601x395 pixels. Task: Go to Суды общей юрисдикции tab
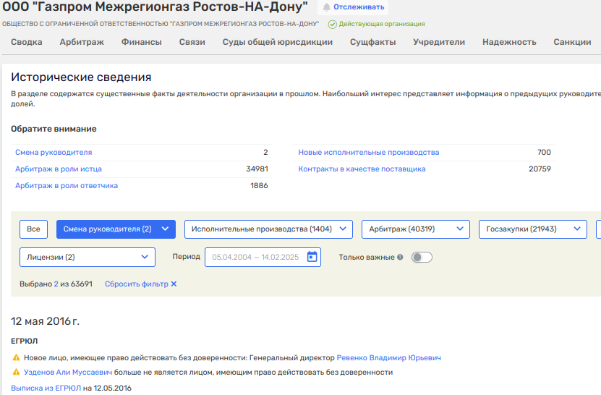(278, 42)
